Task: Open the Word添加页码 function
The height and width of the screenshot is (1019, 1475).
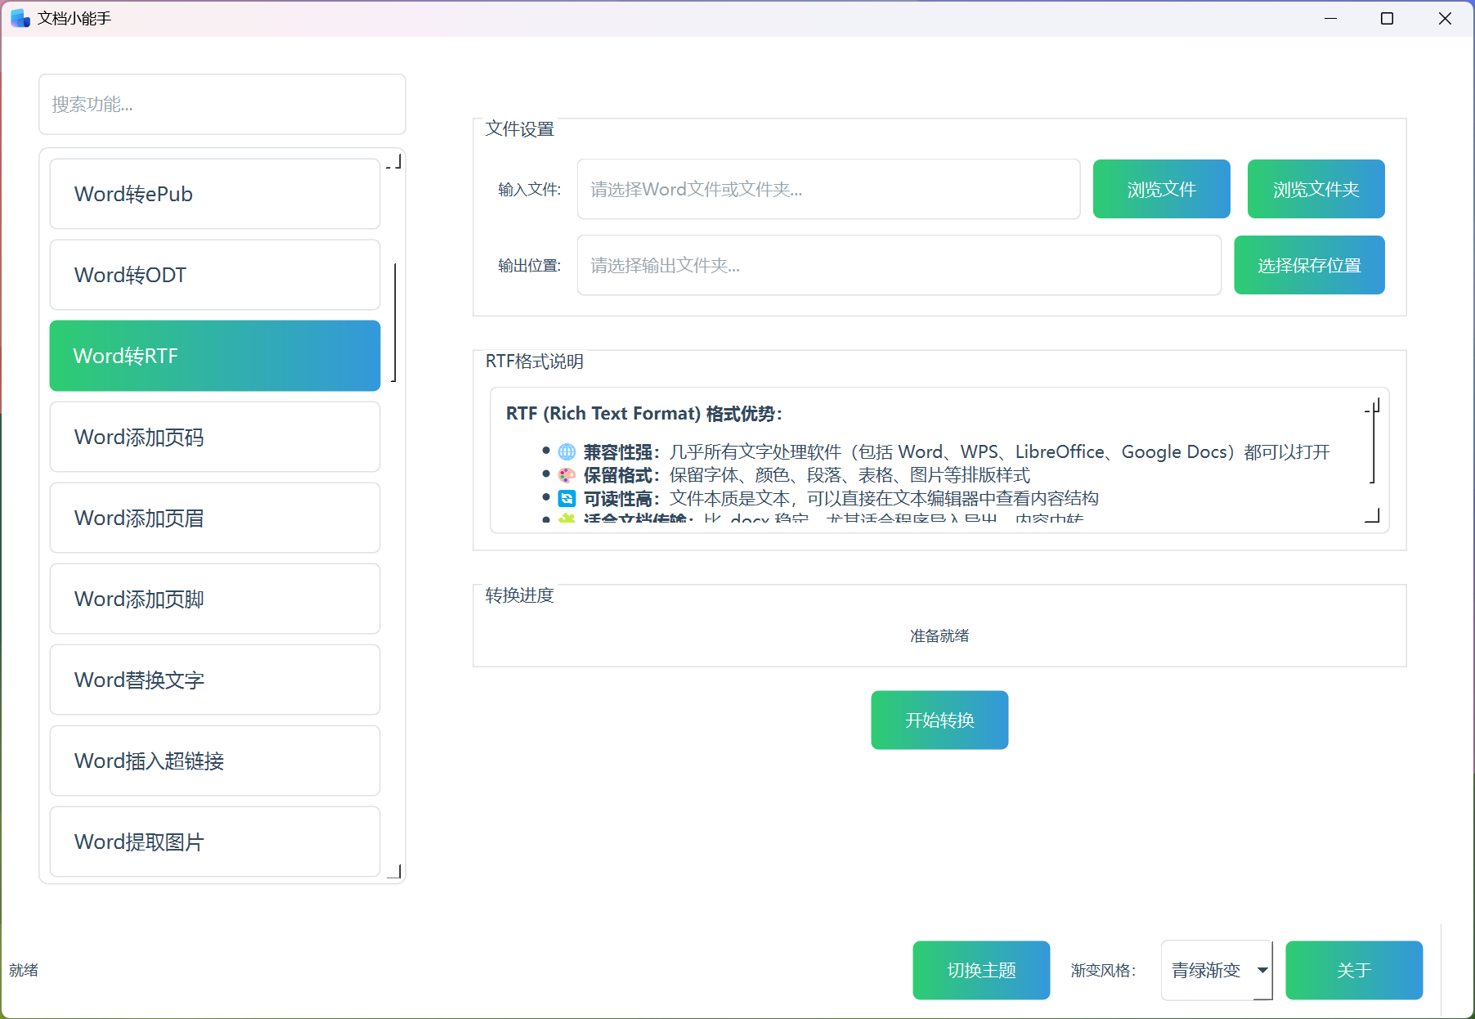Action: click(x=215, y=437)
